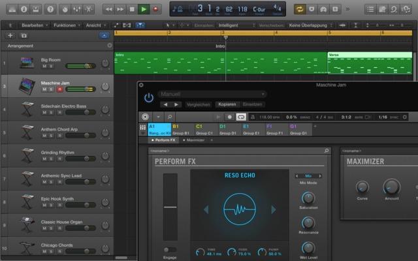Image resolution: width=418 pixels, height=261 pixels.
Task: Open the Loop Browser icon
Action: pyautogui.click(x=394, y=10)
